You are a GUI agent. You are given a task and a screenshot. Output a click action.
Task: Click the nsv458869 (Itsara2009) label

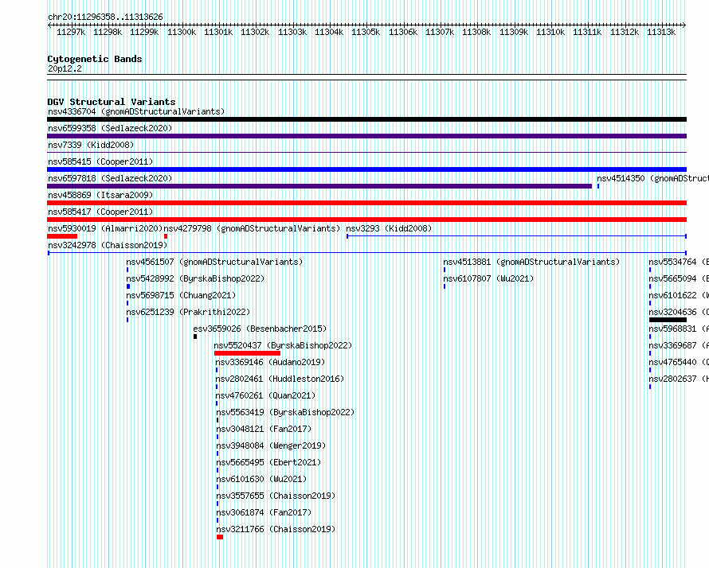(x=100, y=195)
